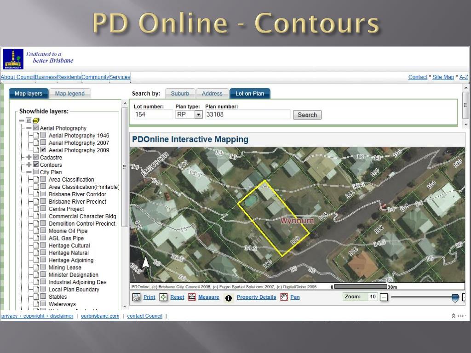The height and width of the screenshot is (353, 471).
Task: Switch to the Map legend tab
Action: click(70, 93)
